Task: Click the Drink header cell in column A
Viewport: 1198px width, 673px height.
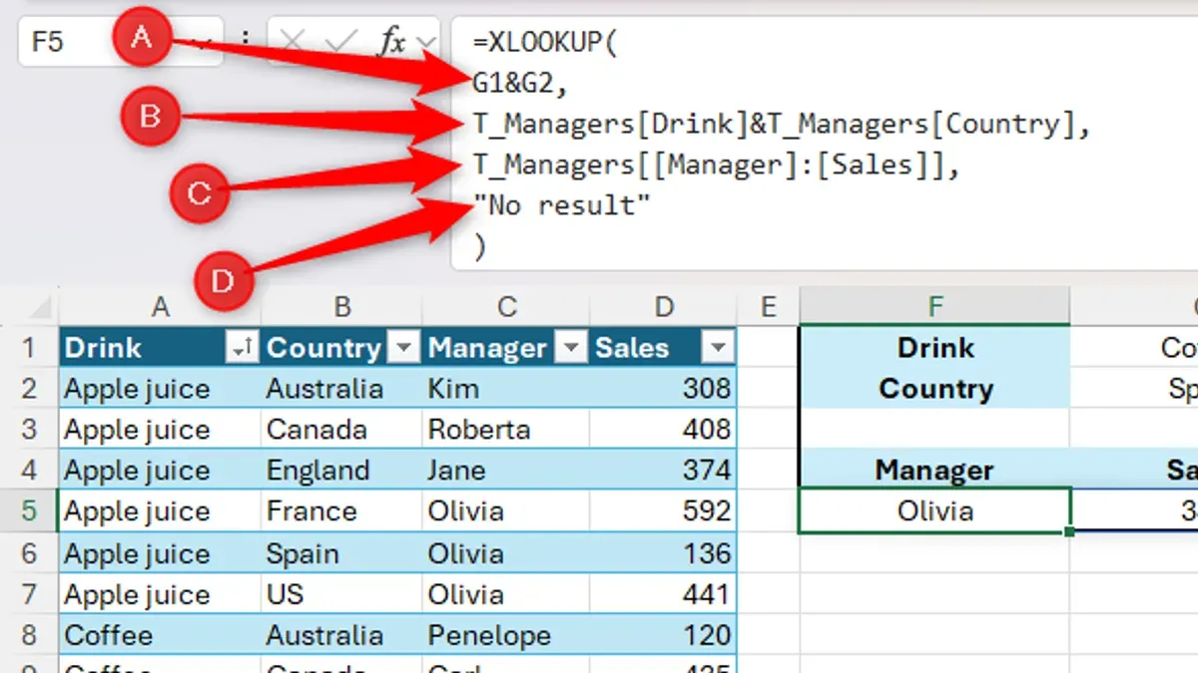Action: 160,348
